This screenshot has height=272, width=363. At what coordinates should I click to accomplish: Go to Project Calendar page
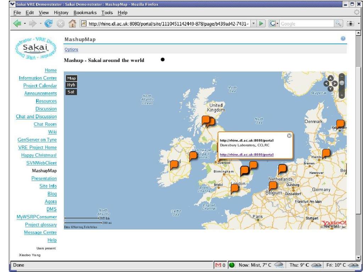click(x=40, y=86)
